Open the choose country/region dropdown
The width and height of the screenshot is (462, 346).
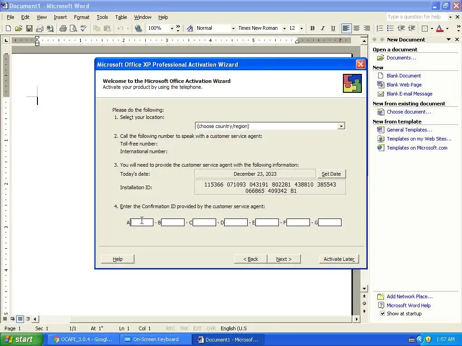click(x=341, y=126)
